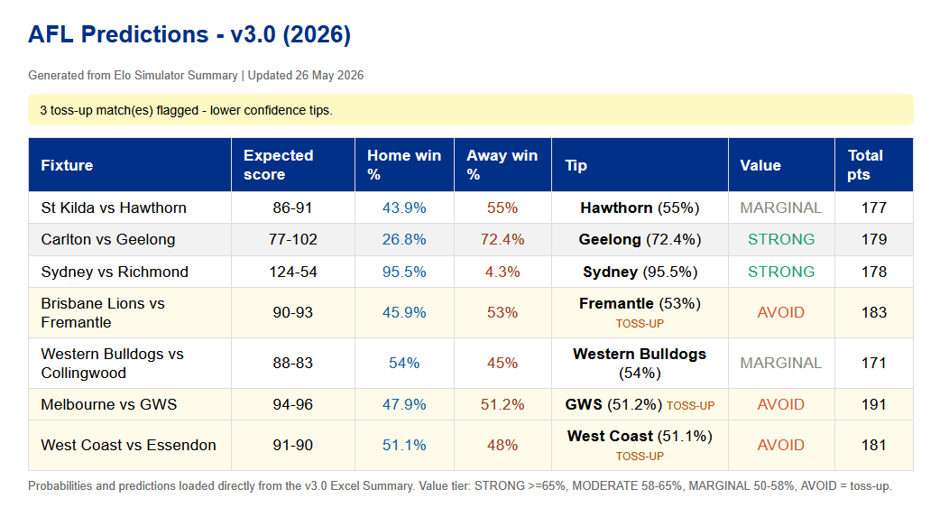This screenshot has height=517, width=949.
Task: Click AVOID value in West Coast row
Action: coord(780,445)
